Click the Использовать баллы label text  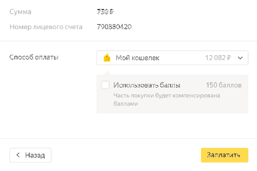[147, 85]
